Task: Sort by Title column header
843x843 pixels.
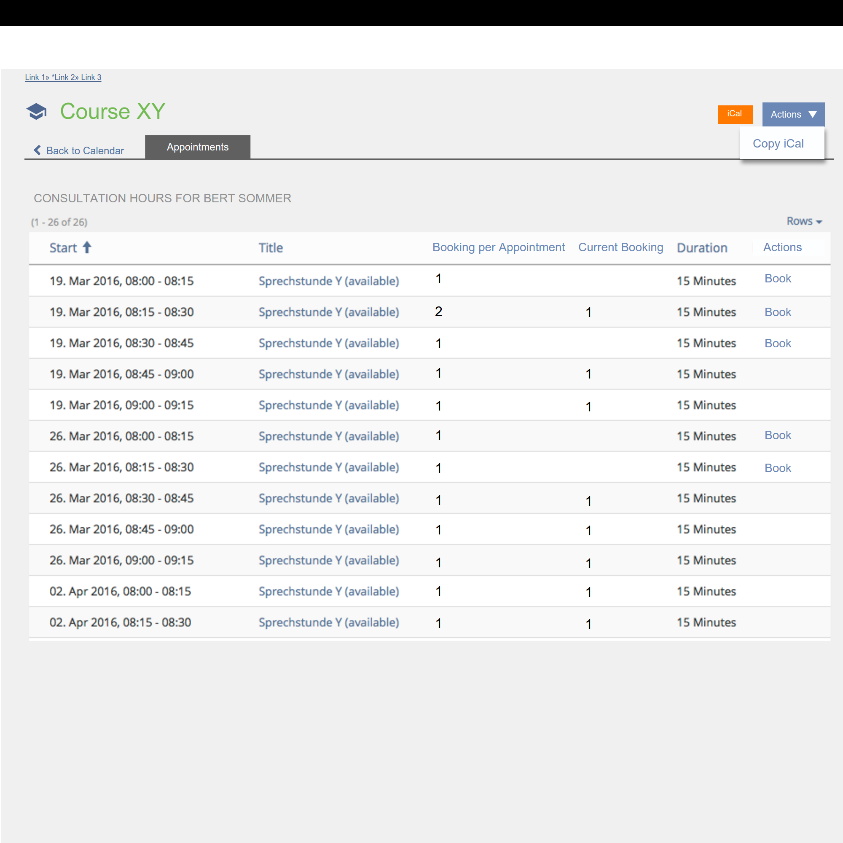Action: tap(271, 248)
